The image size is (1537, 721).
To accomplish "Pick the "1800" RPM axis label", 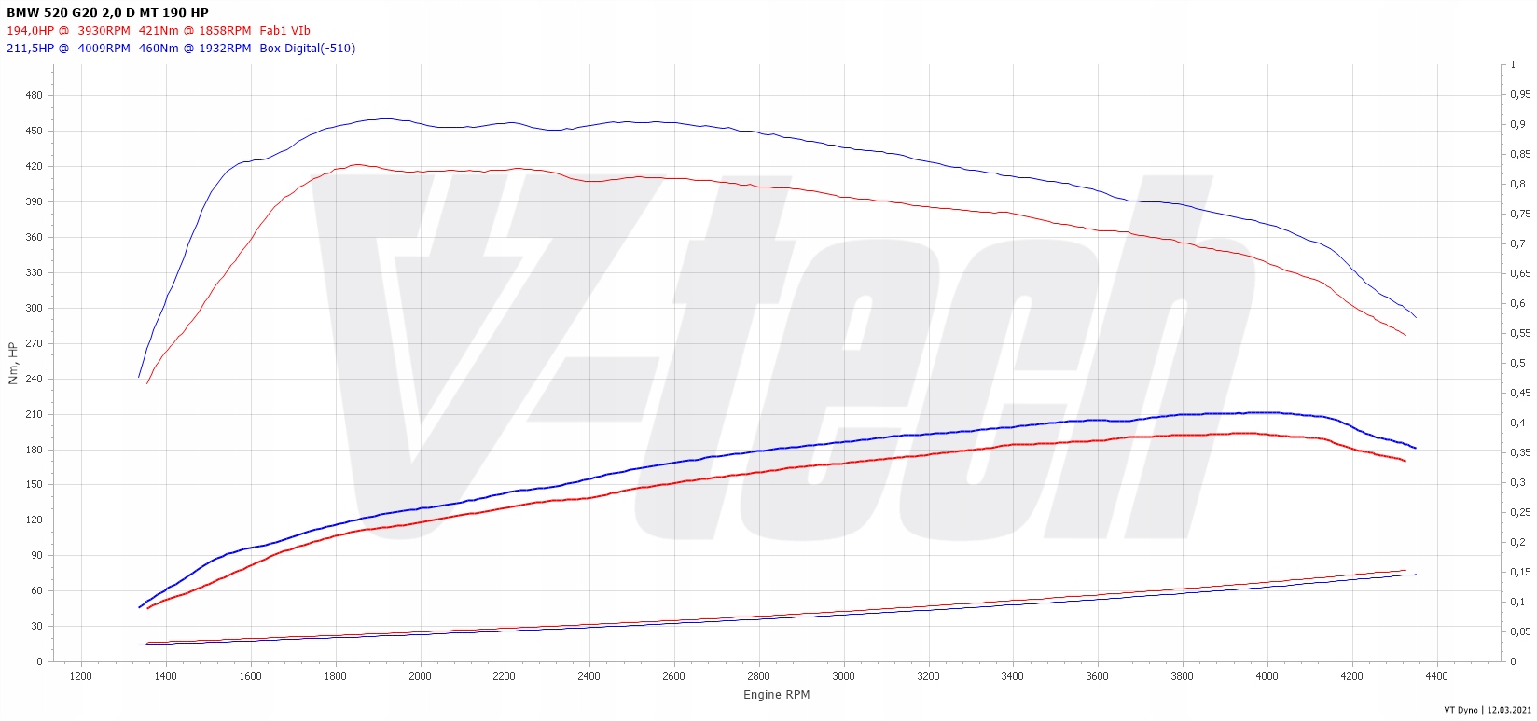I will [336, 676].
